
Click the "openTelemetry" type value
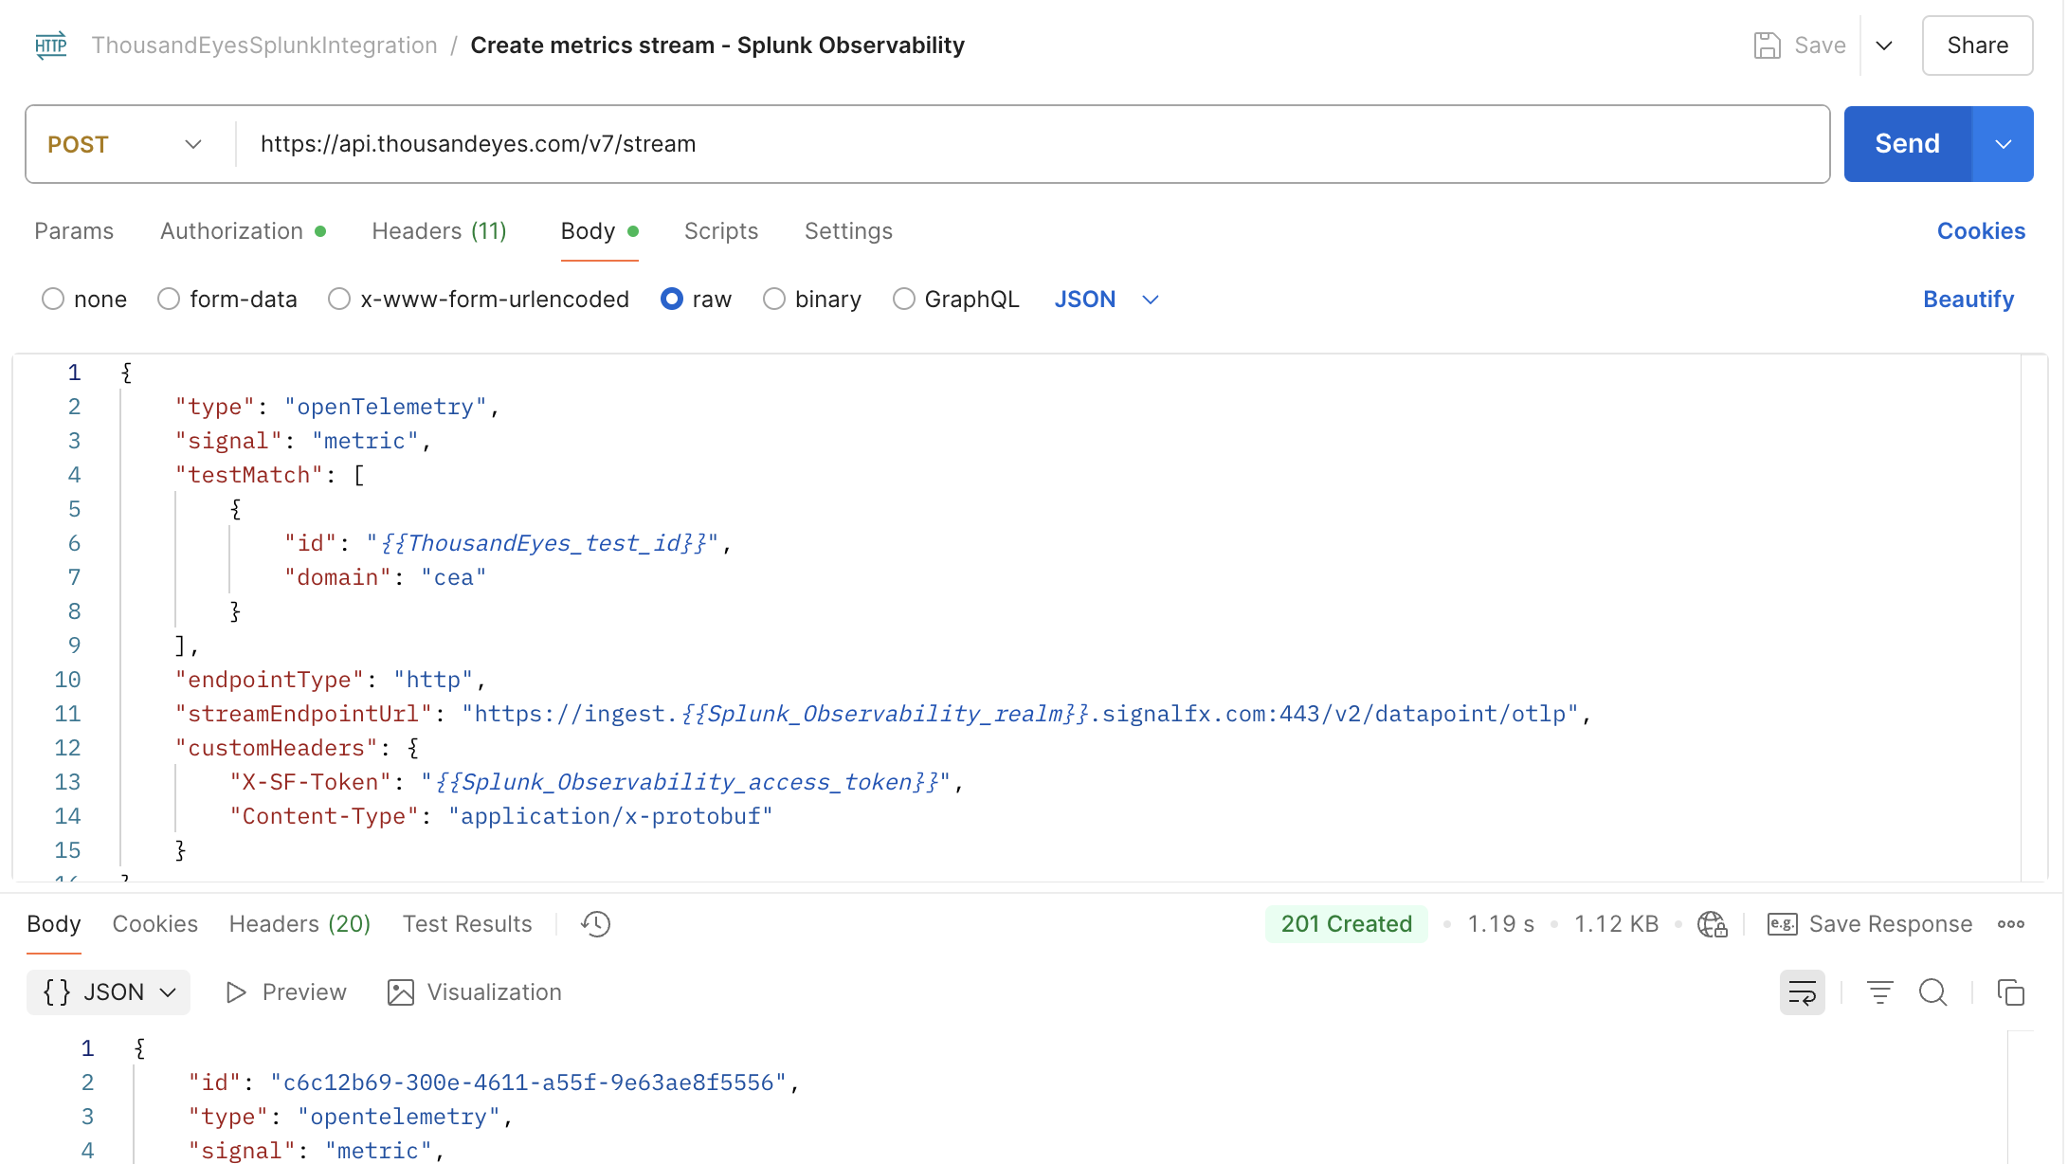point(385,407)
